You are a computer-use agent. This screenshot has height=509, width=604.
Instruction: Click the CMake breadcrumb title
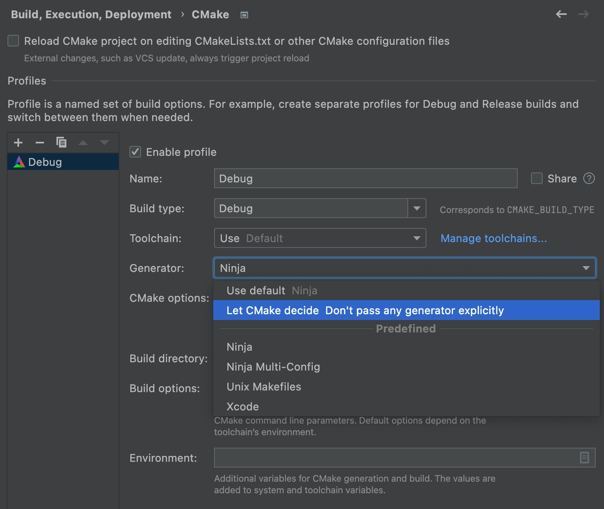[210, 15]
